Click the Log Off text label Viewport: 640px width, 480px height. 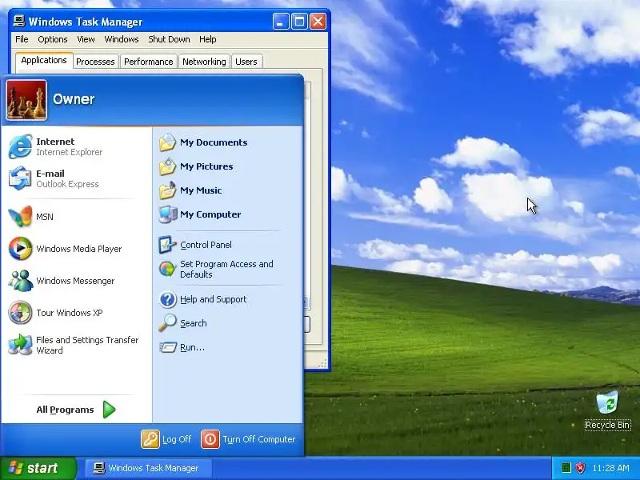[x=177, y=439]
